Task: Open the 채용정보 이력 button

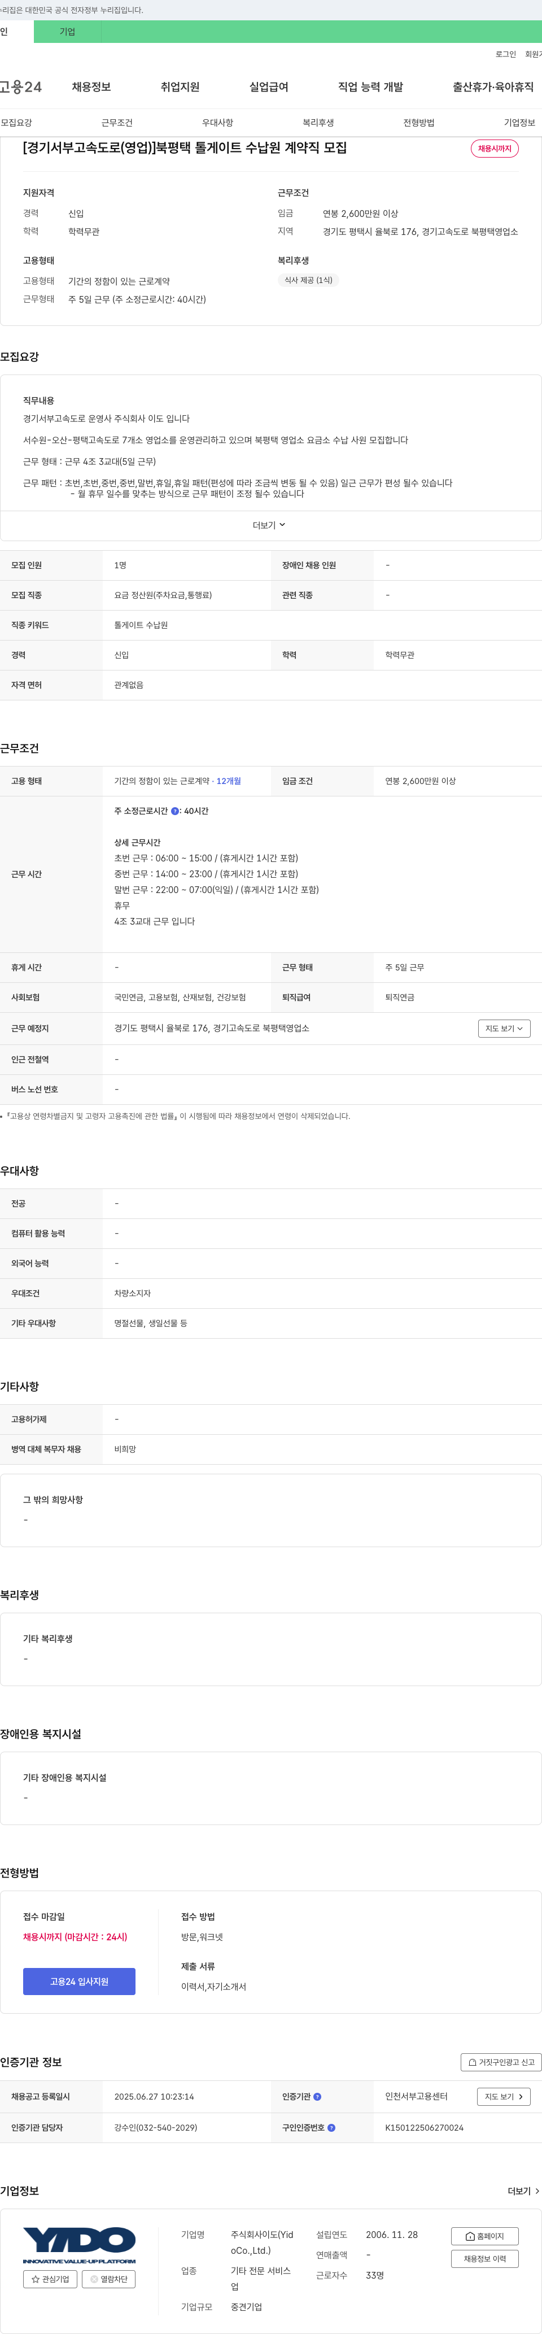Action: coord(485,2259)
